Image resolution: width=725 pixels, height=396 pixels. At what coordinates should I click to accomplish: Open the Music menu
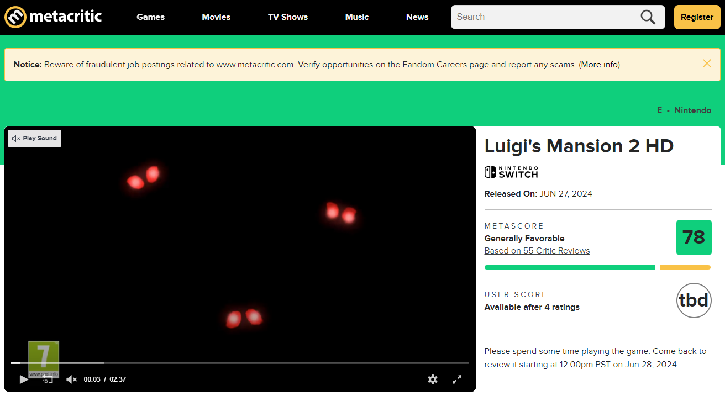point(357,17)
